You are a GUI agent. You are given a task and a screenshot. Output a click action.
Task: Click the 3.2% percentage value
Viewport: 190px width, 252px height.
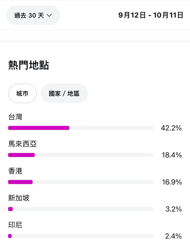[x=174, y=209]
